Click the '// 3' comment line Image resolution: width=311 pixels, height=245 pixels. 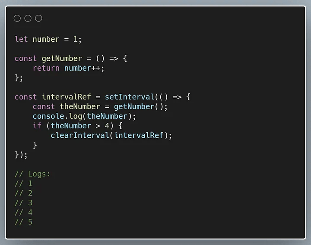[x=24, y=203]
